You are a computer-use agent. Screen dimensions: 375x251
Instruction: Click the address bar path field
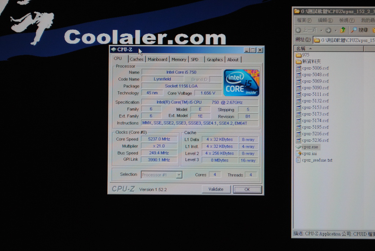coord(344,40)
